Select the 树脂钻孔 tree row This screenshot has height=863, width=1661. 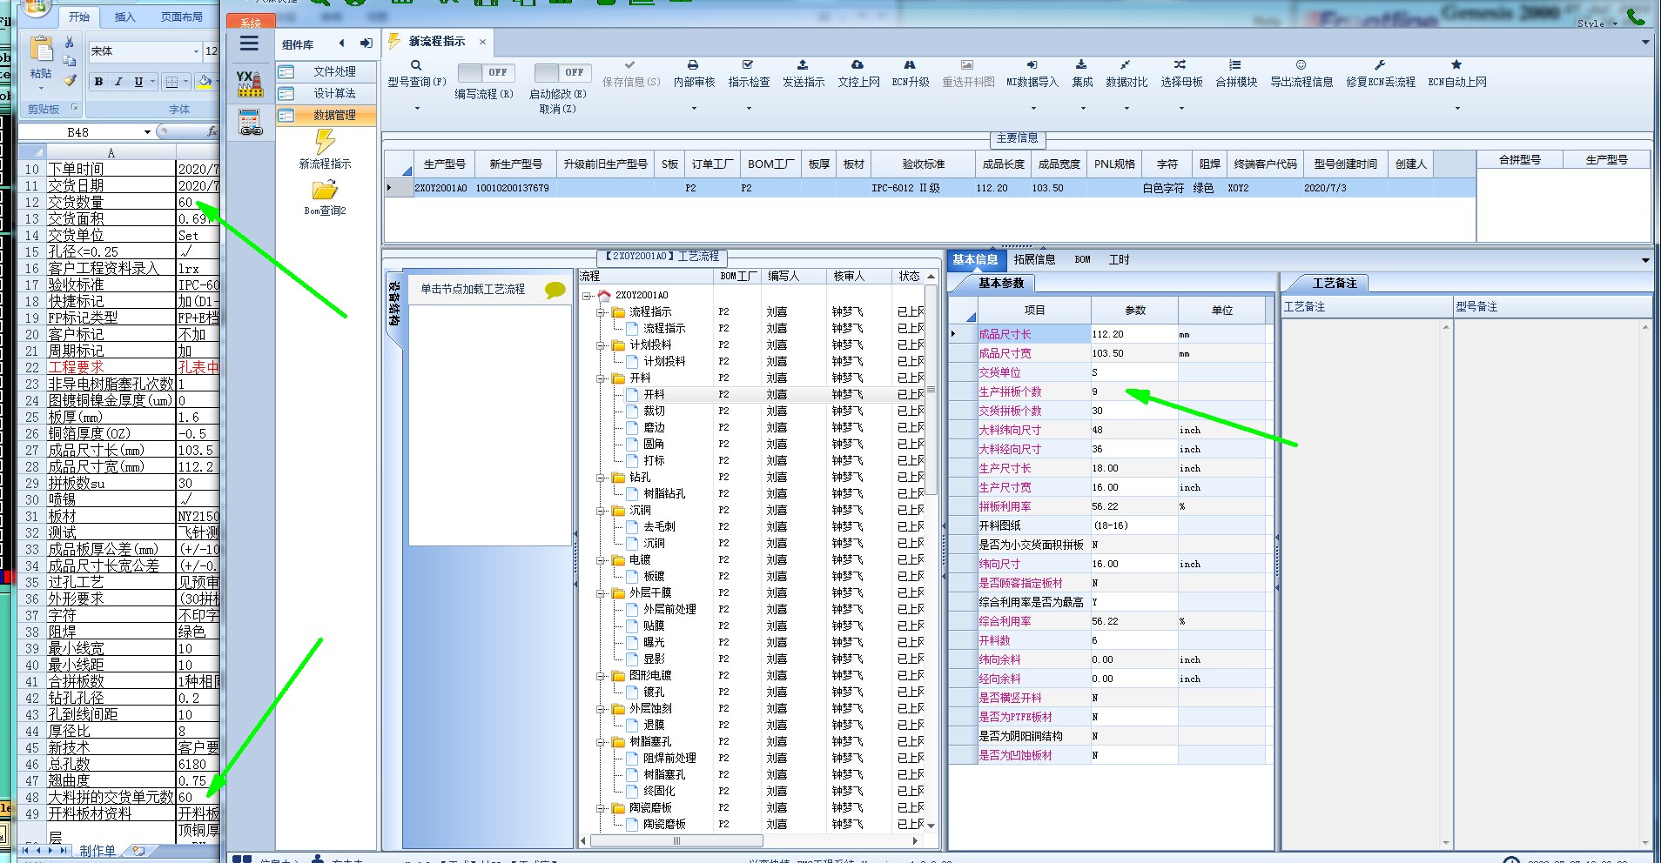tap(664, 494)
